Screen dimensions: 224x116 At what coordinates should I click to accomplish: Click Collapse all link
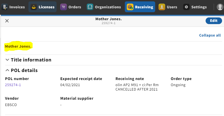210,35
